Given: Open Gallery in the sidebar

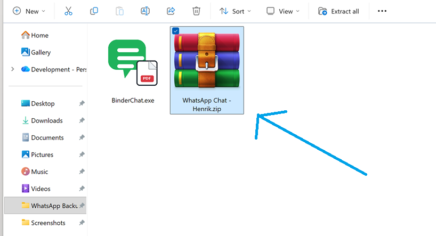Looking at the screenshot, I should pos(36,52).
